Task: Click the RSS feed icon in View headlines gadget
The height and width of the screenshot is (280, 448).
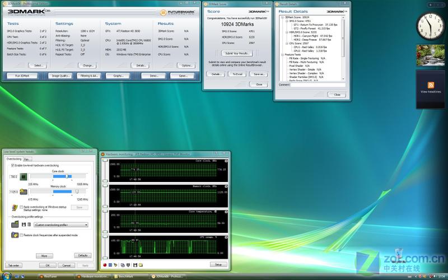Action: (431, 85)
